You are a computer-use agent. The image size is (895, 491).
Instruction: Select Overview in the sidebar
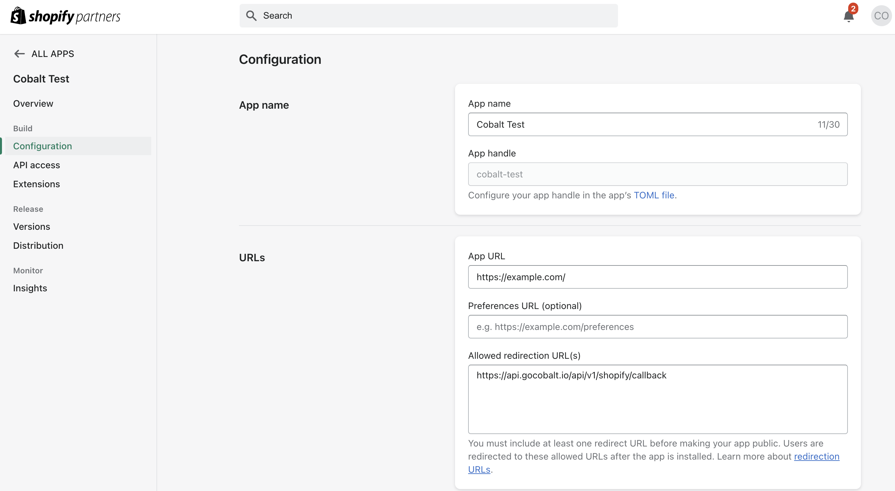point(33,103)
